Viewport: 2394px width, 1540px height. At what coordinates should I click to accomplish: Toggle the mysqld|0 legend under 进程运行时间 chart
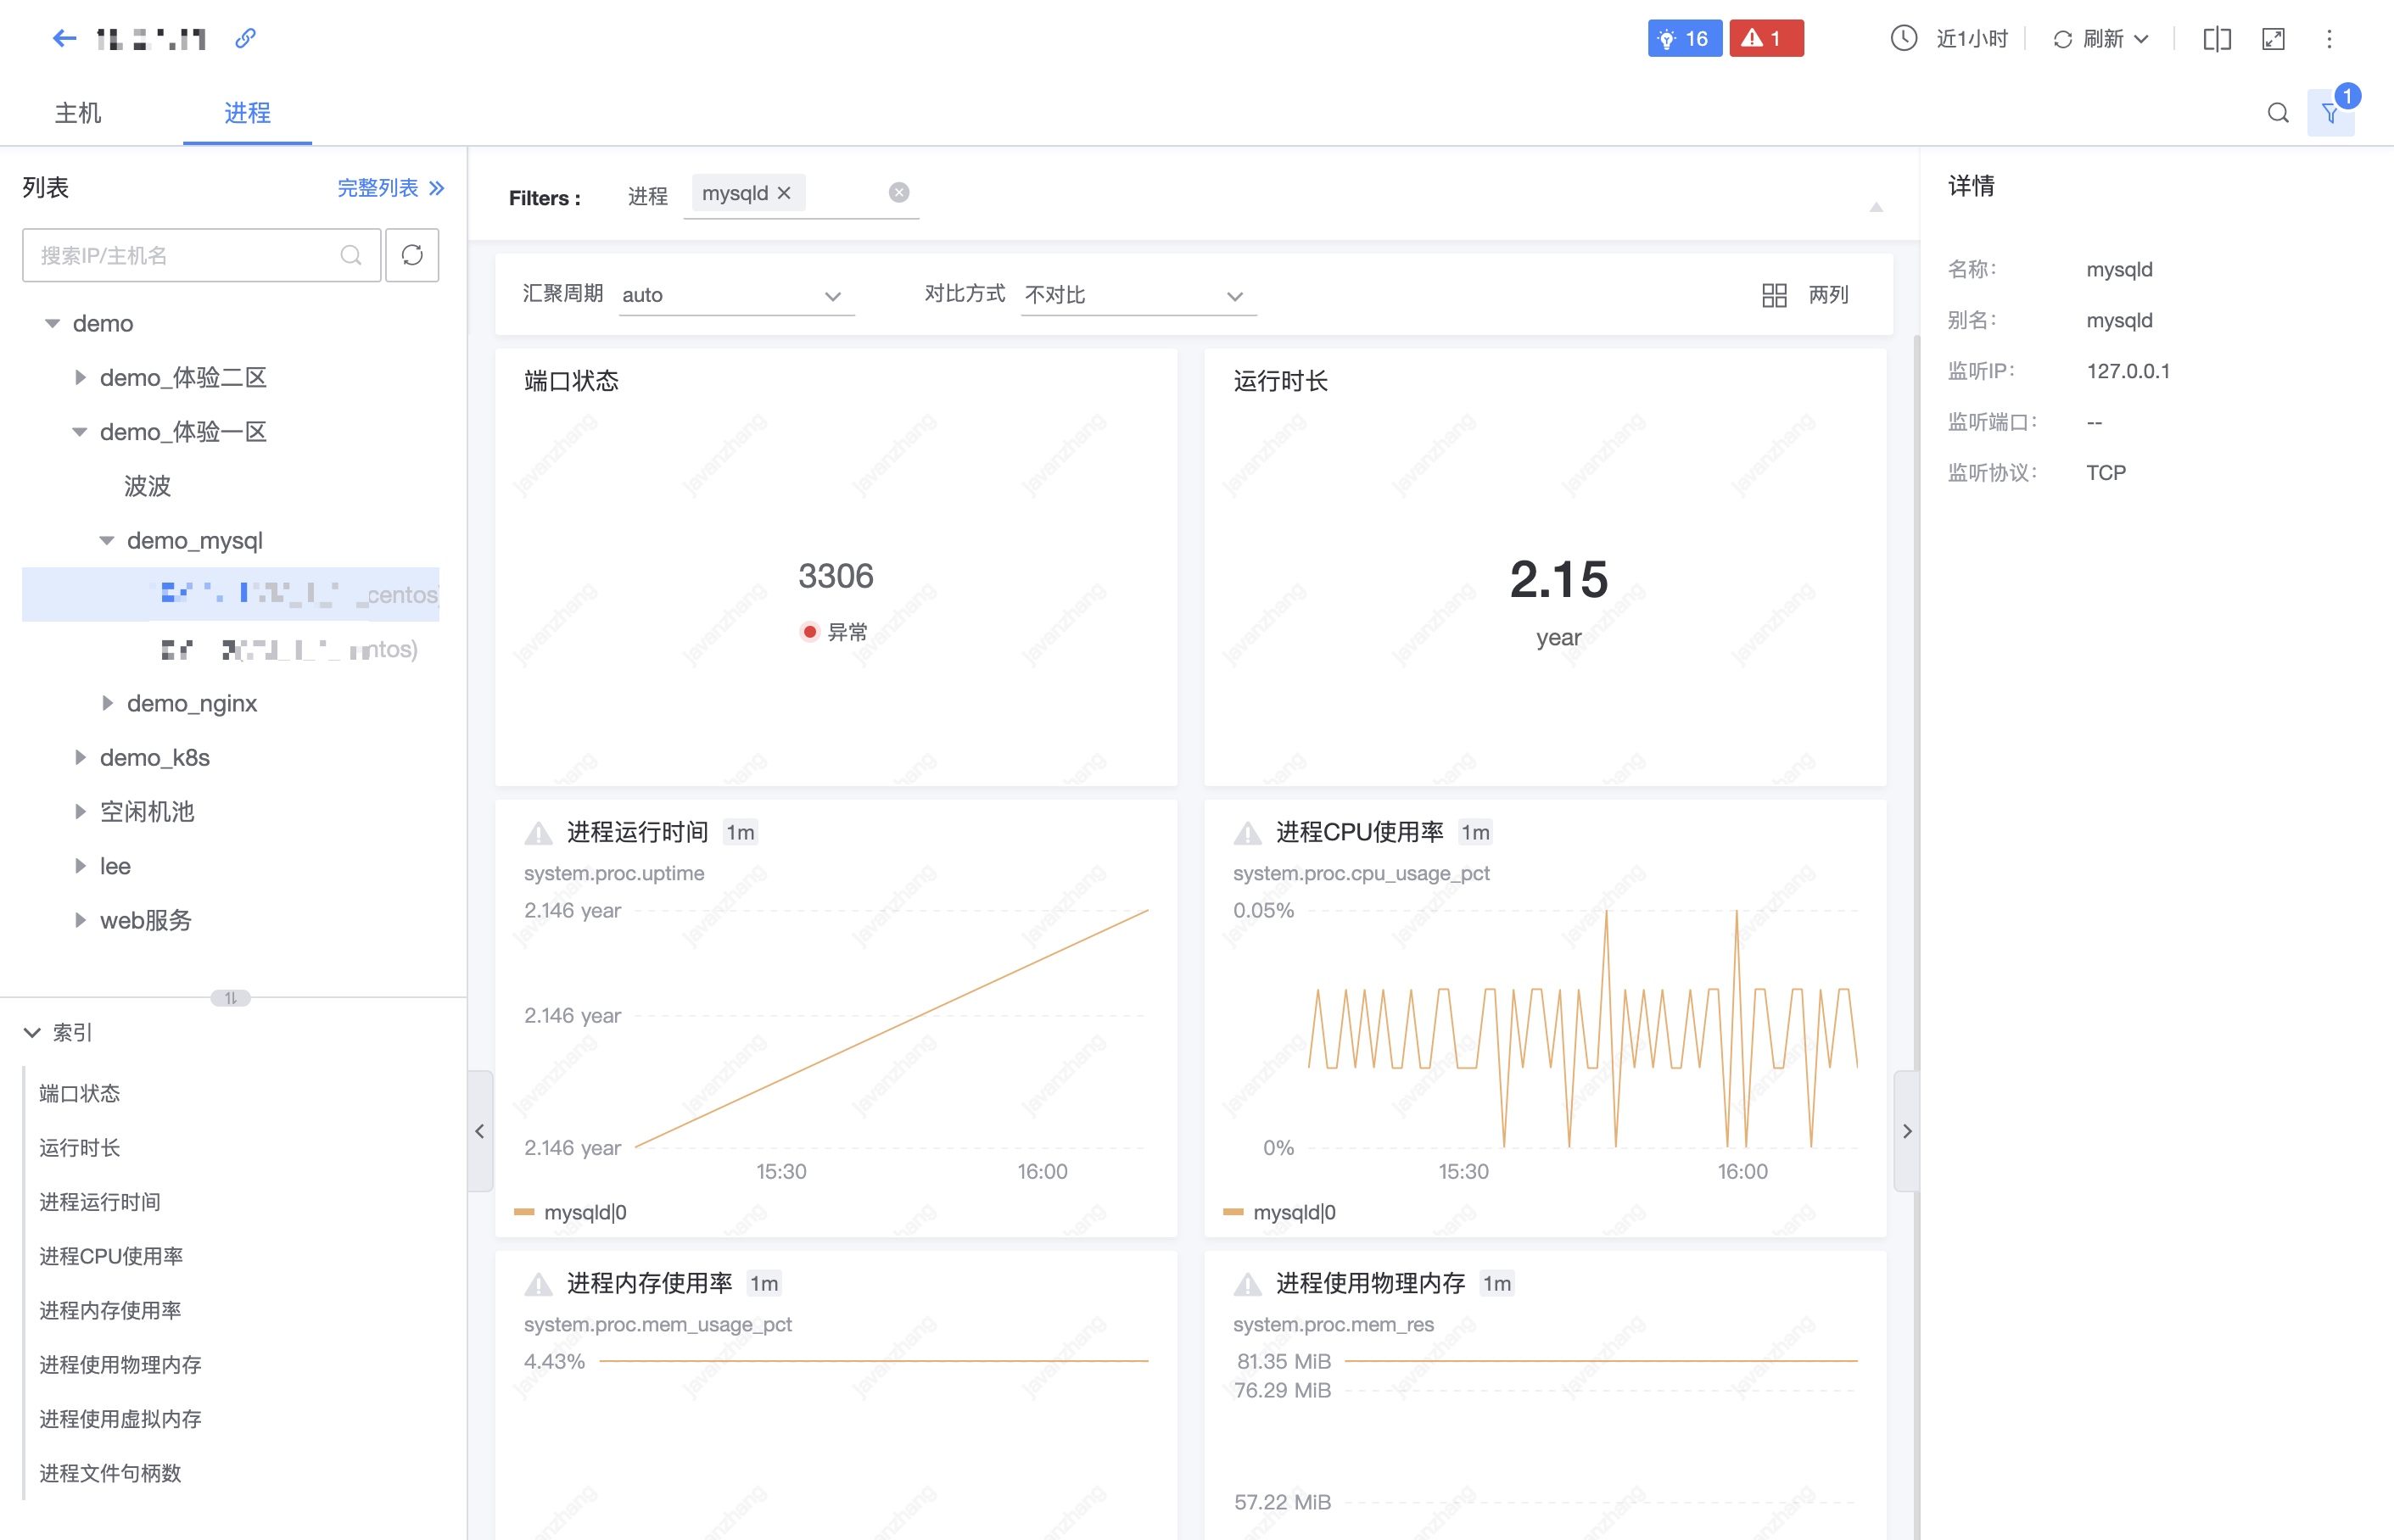pyautogui.click(x=585, y=1212)
